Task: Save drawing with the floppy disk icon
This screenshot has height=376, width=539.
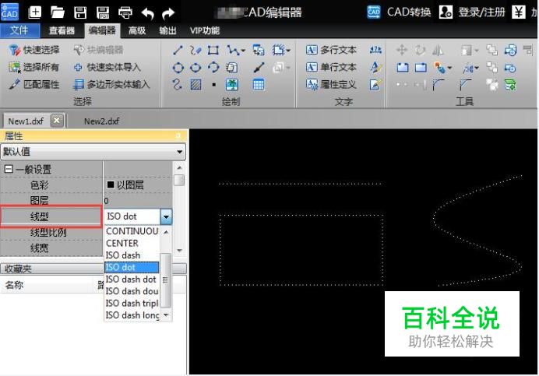Action: pos(80,12)
